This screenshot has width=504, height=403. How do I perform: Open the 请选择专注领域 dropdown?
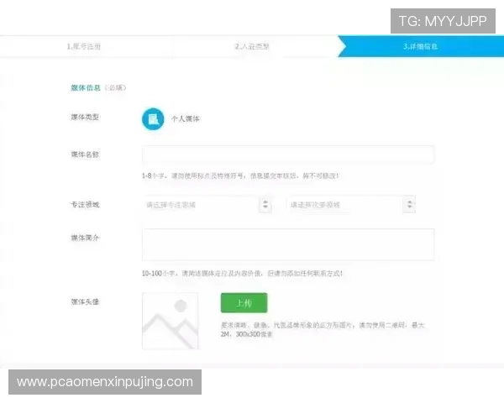pyautogui.click(x=207, y=205)
